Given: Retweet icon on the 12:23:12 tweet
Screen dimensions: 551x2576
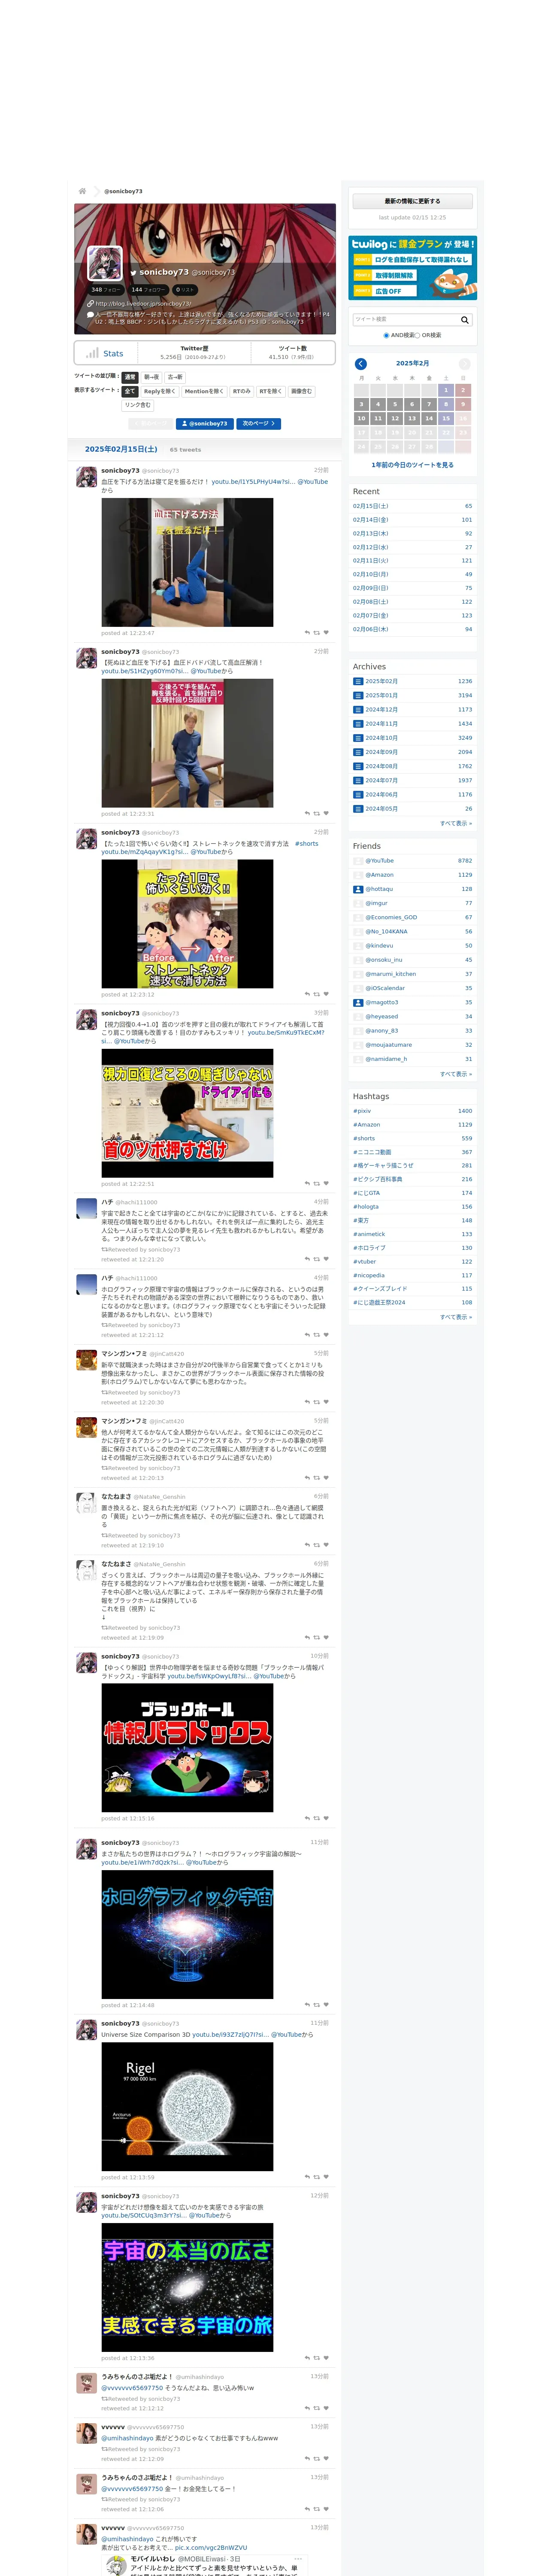Looking at the screenshot, I should [x=317, y=994].
